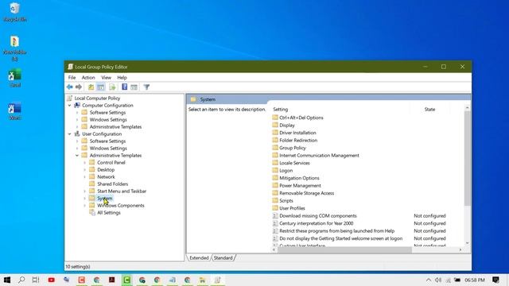Select the Shared Folders tree item
The width and height of the screenshot is (509, 286).
pyautogui.click(x=113, y=184)
